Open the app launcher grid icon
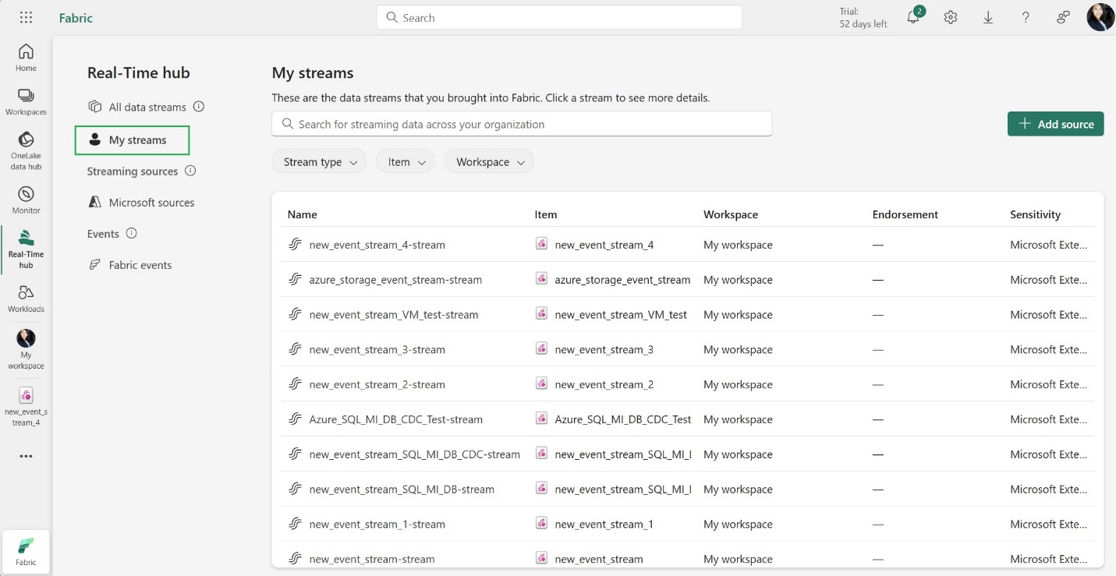Screen dimensions: 1116x576 pyautogui.click(x=26, y=17)
